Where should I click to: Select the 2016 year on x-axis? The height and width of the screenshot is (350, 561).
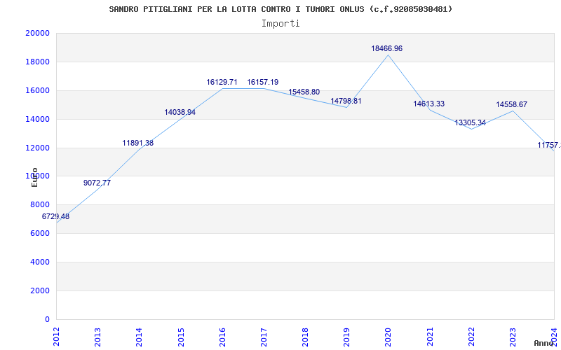[222, 336]
